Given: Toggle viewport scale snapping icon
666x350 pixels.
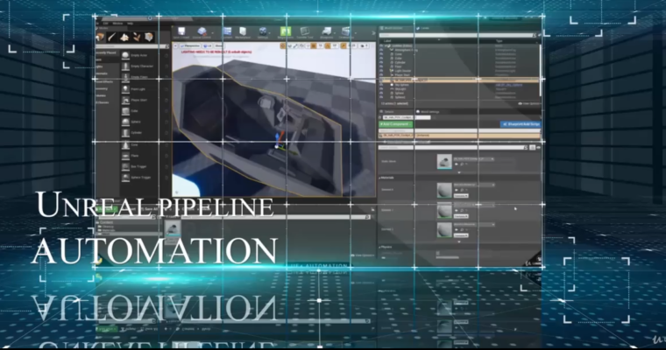Looking at the screenshot, I should coord(344,45).
